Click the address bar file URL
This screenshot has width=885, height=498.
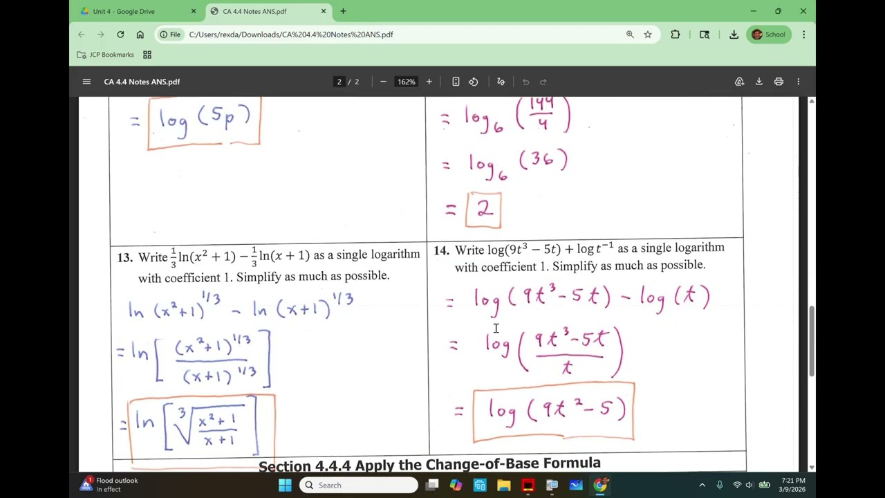pos(291,35)
